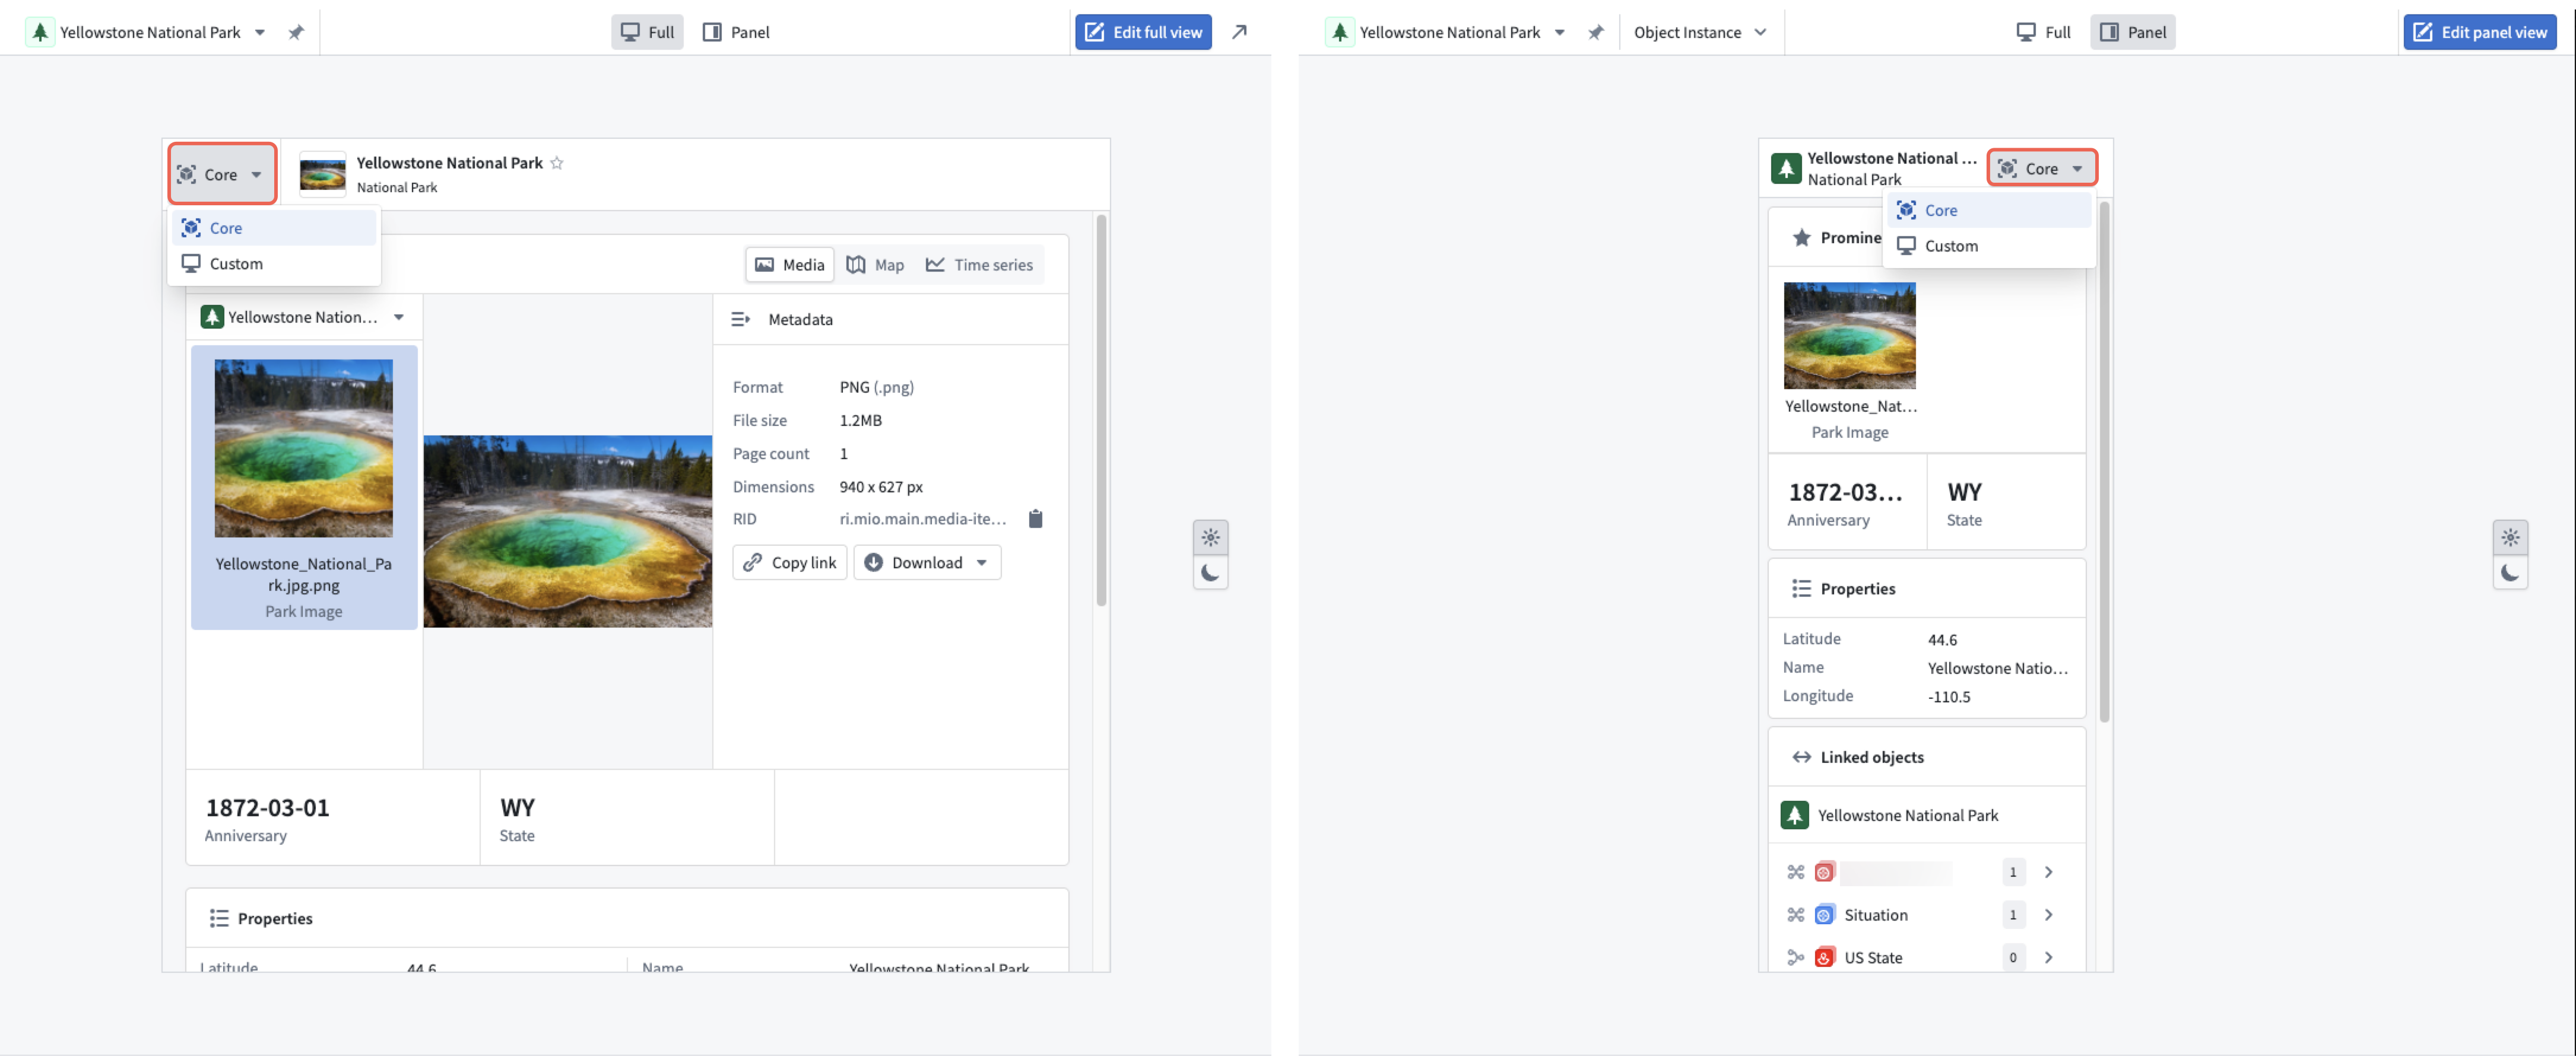This screenshot has width=2576, height=1063.
Task: Click the Edit full view button
Action: point(1142,32)
